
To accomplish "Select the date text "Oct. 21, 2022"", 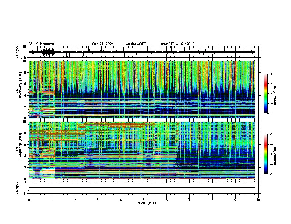I will (103, 44).
